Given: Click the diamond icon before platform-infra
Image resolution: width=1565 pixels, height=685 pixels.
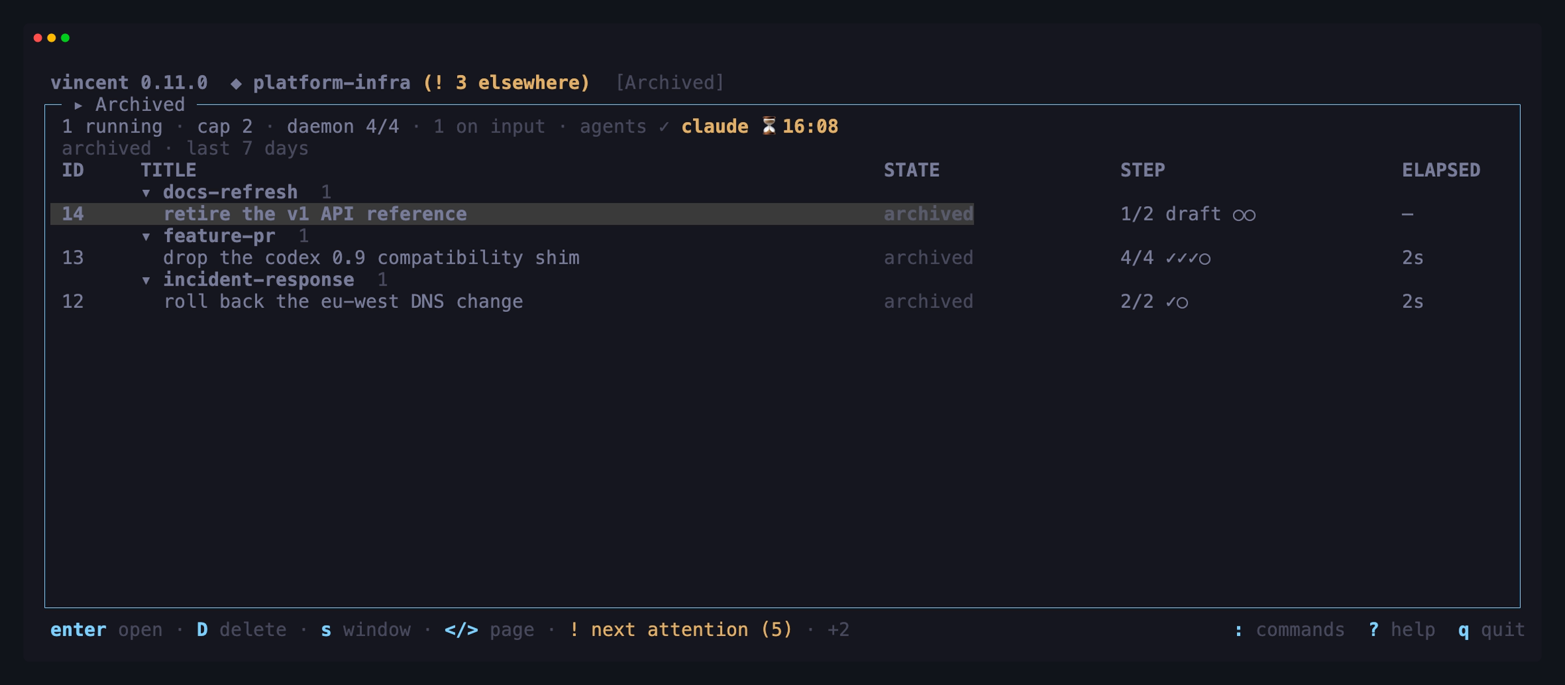Looking at the screenshot, I should point(236,83).
